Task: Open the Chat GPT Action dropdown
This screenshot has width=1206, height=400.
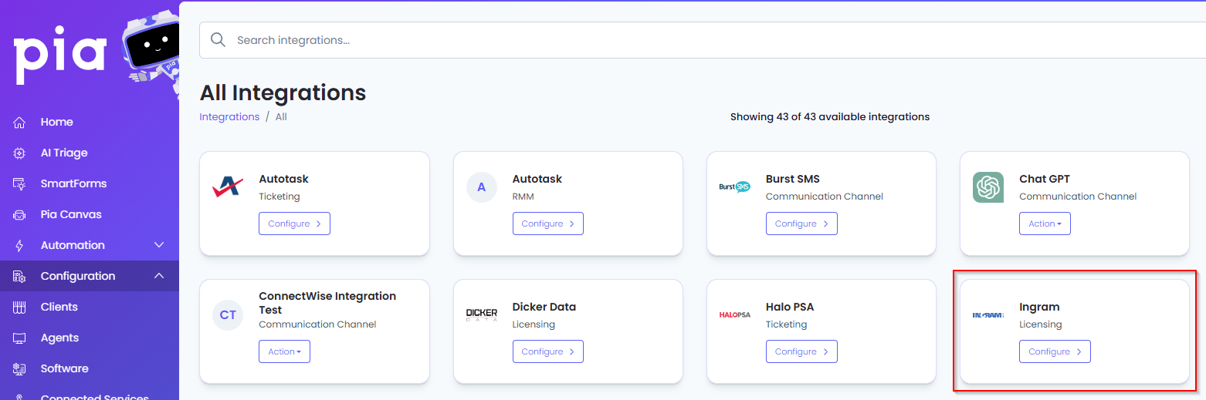Action: tap(1045, 224)
